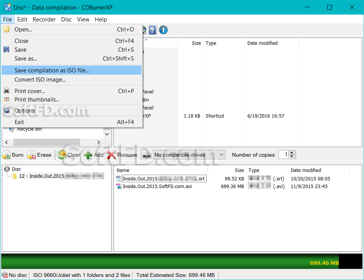364x280 pixels.
Task: Click the No disc status icon
Action: point(5,275)
